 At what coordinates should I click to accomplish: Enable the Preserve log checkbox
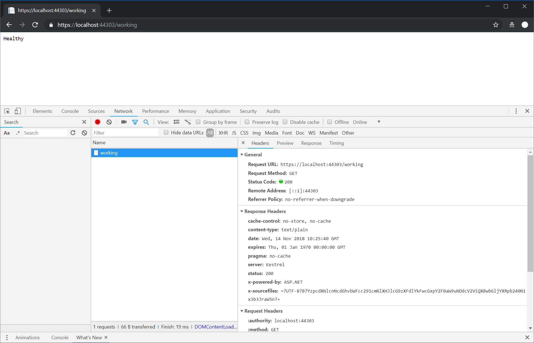click(247, 122)
